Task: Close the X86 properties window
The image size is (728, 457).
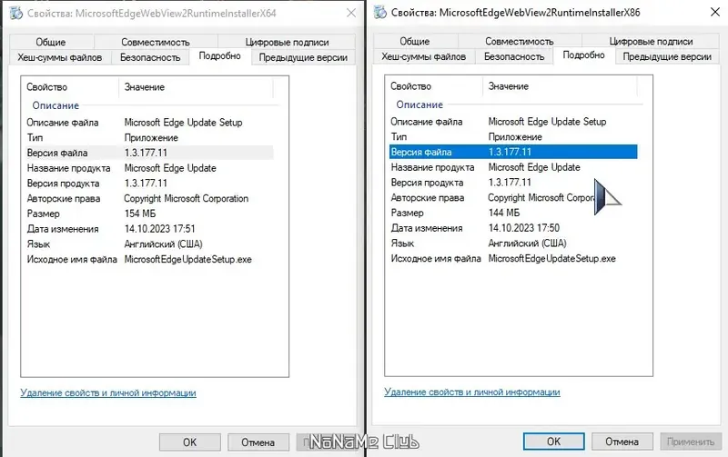Action: click(715, 12)
